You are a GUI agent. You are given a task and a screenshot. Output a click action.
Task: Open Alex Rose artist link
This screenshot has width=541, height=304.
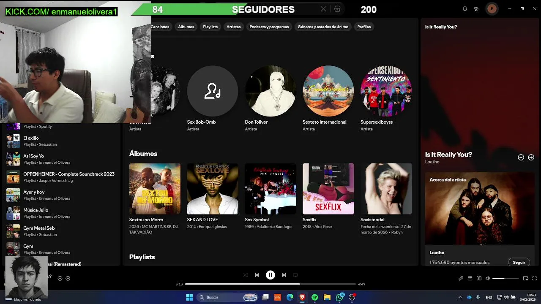(323, 227)
